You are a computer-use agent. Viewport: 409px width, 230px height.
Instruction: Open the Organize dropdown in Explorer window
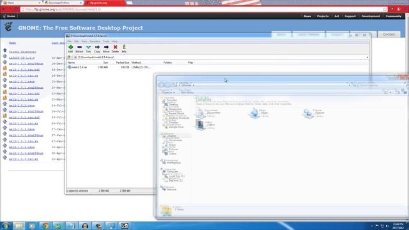(167, 92)
